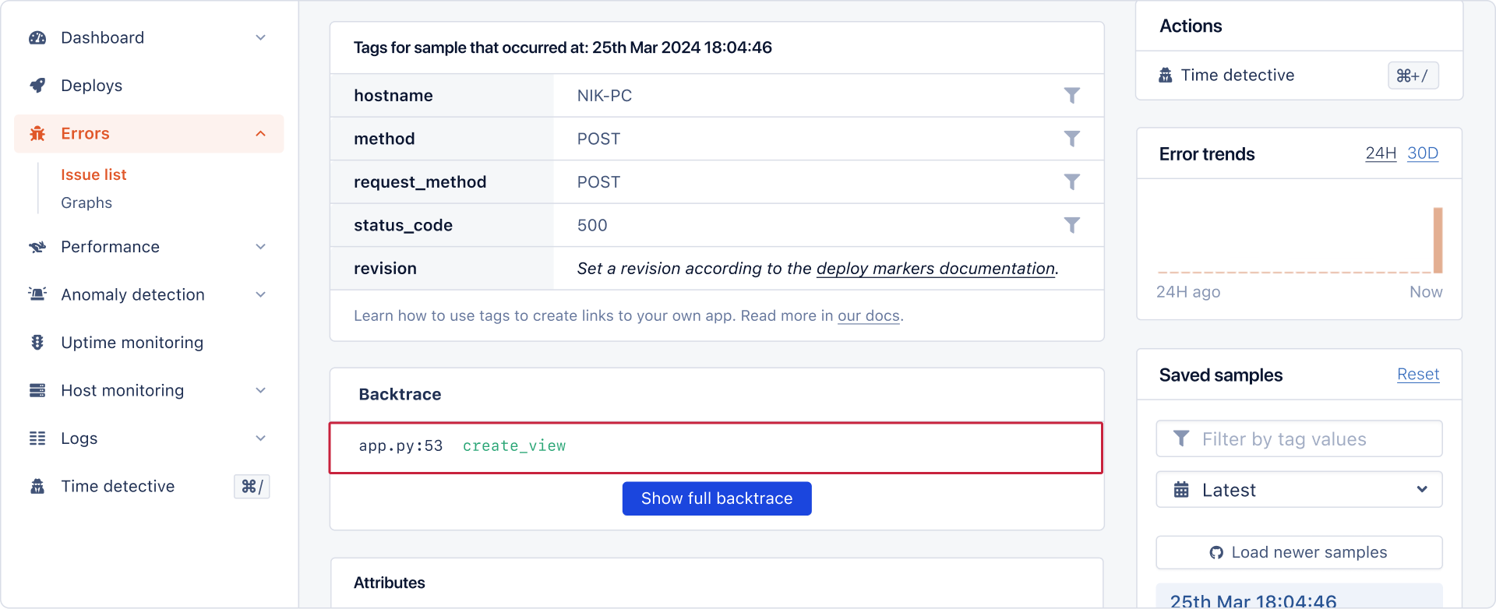
Task: Switch error trends to 24H
Action: coord(1381,153)
